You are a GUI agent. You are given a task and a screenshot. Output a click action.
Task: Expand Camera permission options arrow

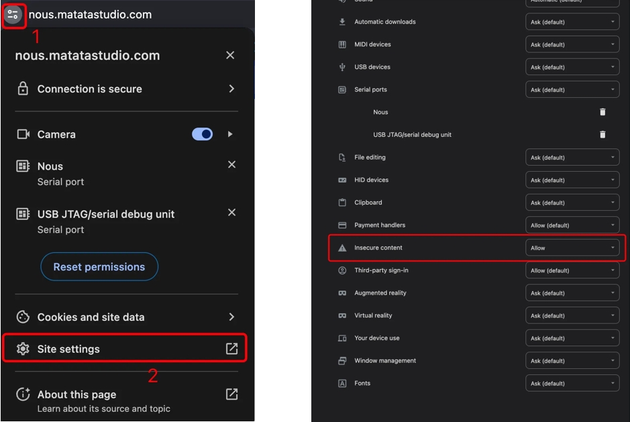point(230,134)
